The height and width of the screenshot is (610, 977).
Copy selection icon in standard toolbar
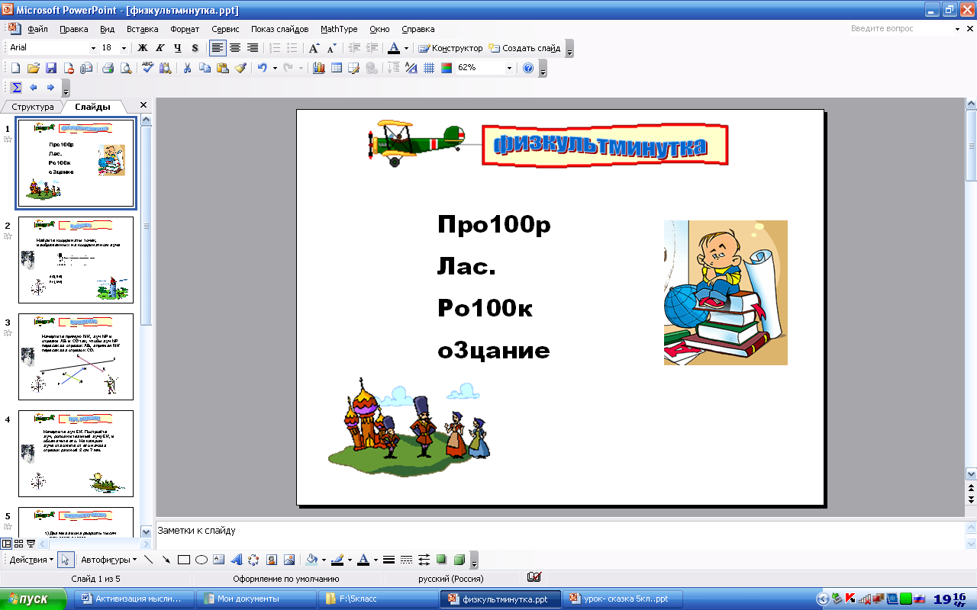(x=205, y=68)
